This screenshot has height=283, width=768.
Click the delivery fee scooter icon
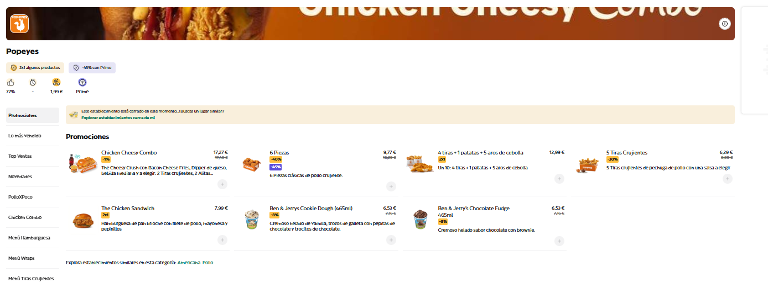point(56,82)
